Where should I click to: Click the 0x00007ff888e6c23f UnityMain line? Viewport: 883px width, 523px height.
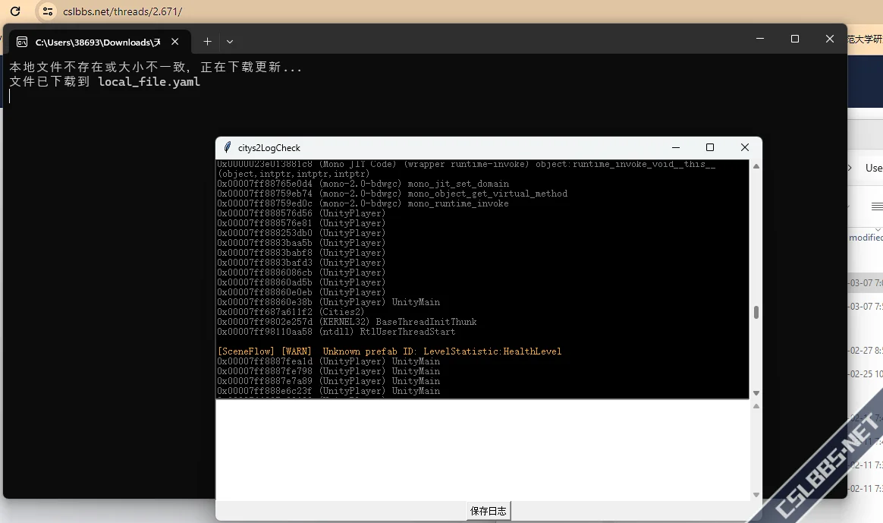(329, 391)
